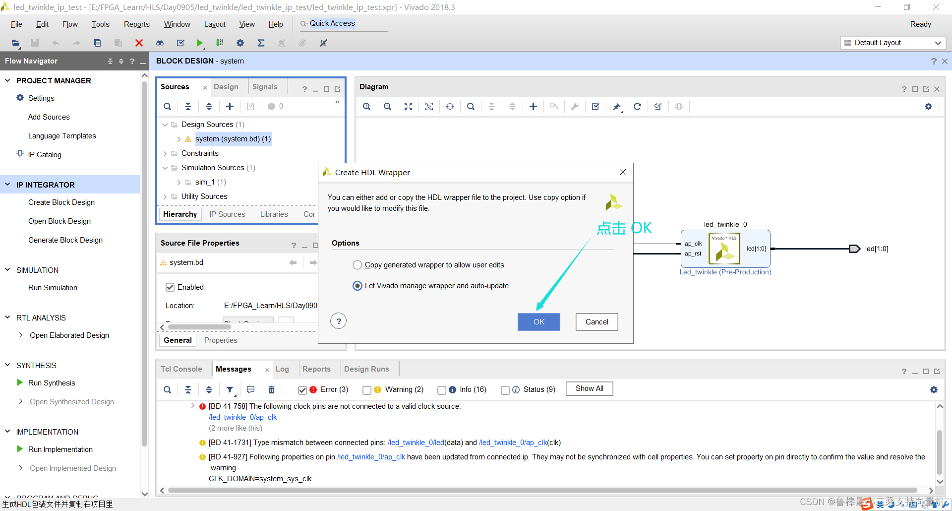This screenshot has height=511, width=952.
Task: Add sources with plus icon in Sources panel
Action: [230, 106]
